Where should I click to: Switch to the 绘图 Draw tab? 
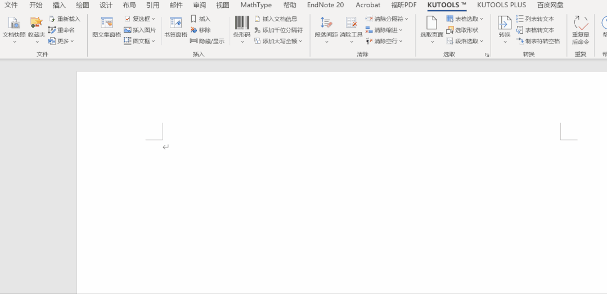click(x=83, y=5)
